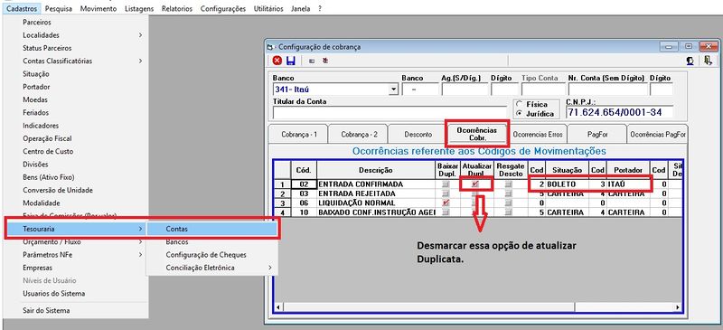The image size is (723, 330).
Task: Click the Titular da Conta input field
Action: click(390, 113)
